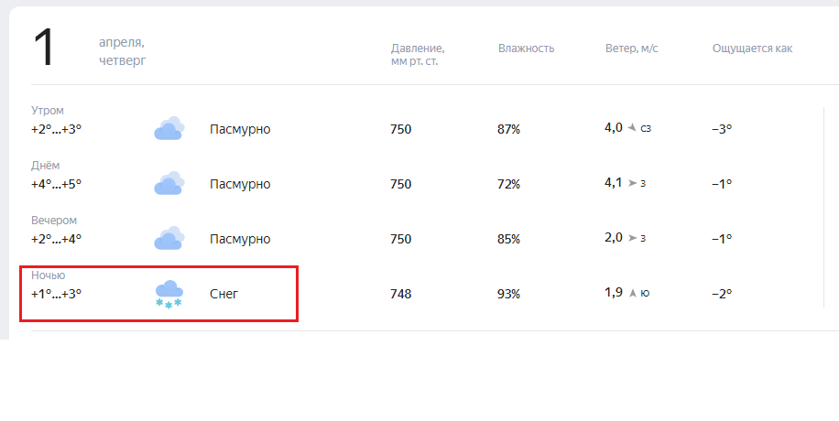The width and height of the screenshot is (839, 421).
Task: Click the northwest wind arrow for morning
Action: (632, 128)
